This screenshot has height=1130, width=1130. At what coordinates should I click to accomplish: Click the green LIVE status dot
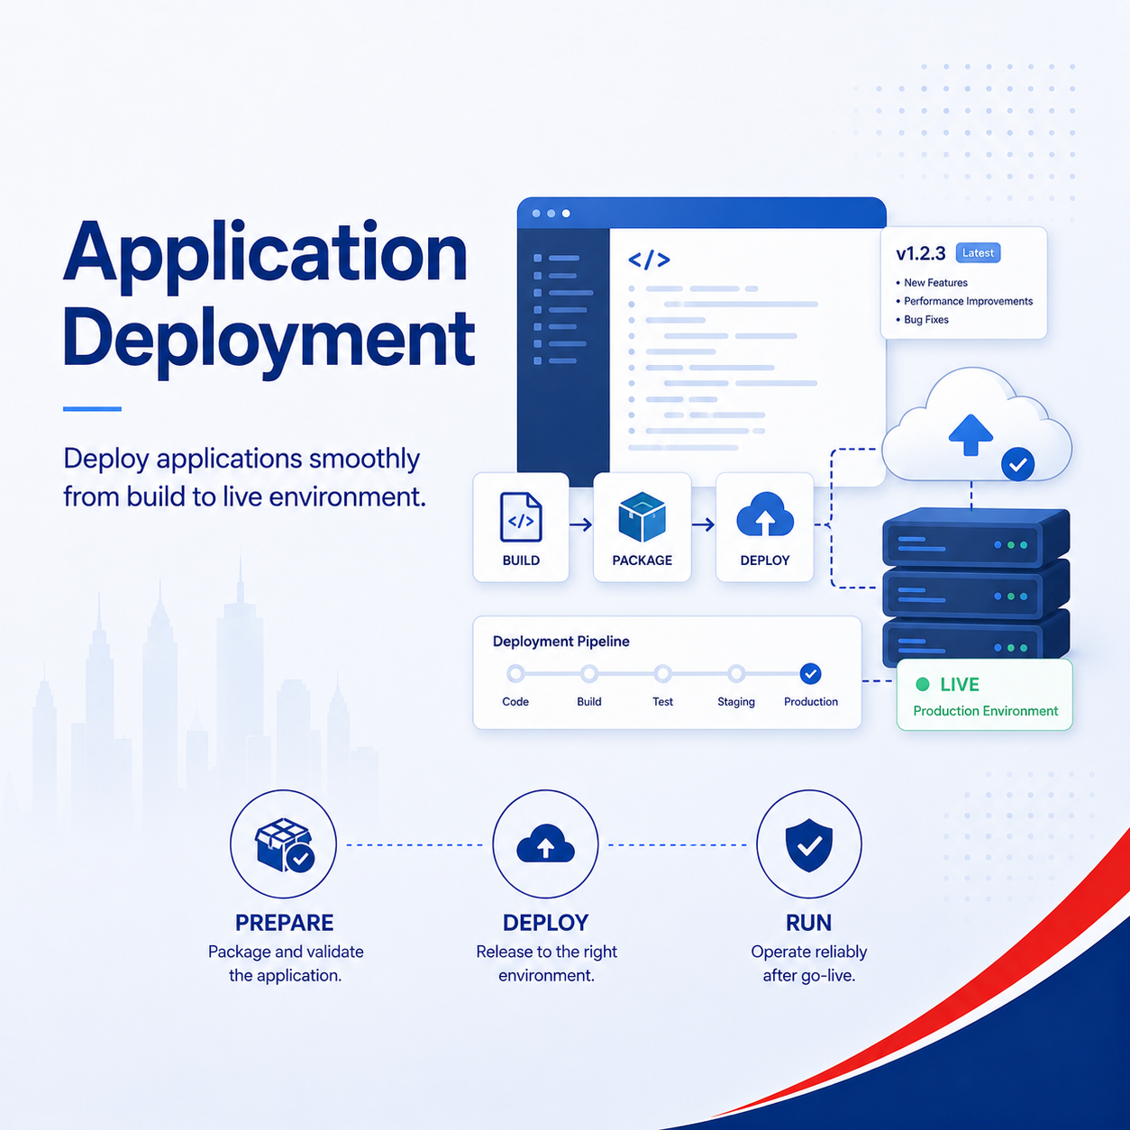[x=923, y=684]
